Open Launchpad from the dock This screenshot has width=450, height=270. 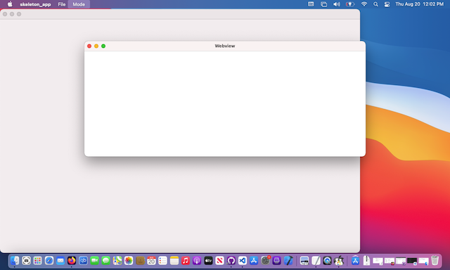pos(37,261)
